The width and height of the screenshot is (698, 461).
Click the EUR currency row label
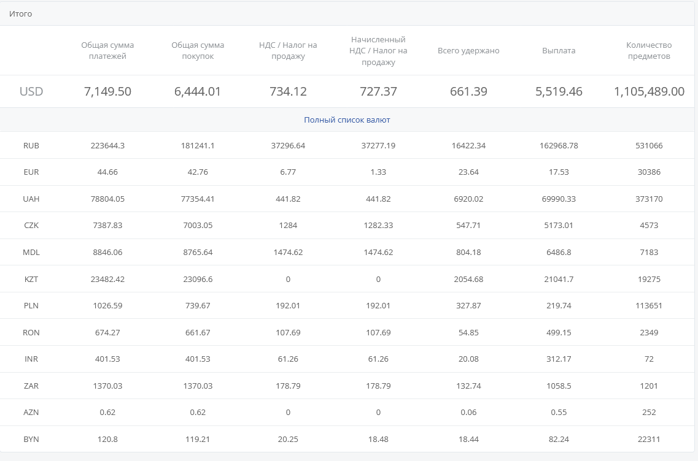[31, 172]
